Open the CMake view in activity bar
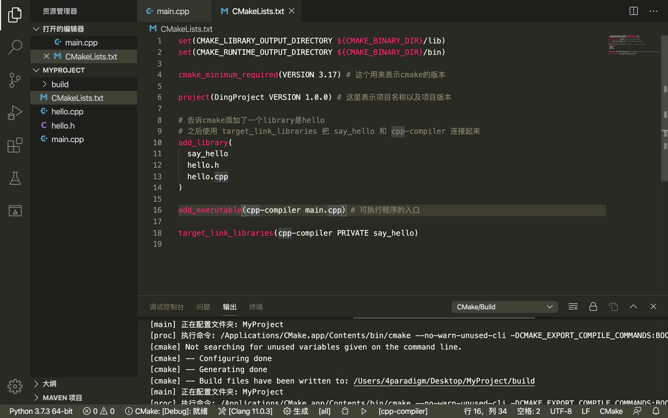668x418 pixels. point(15,211)
